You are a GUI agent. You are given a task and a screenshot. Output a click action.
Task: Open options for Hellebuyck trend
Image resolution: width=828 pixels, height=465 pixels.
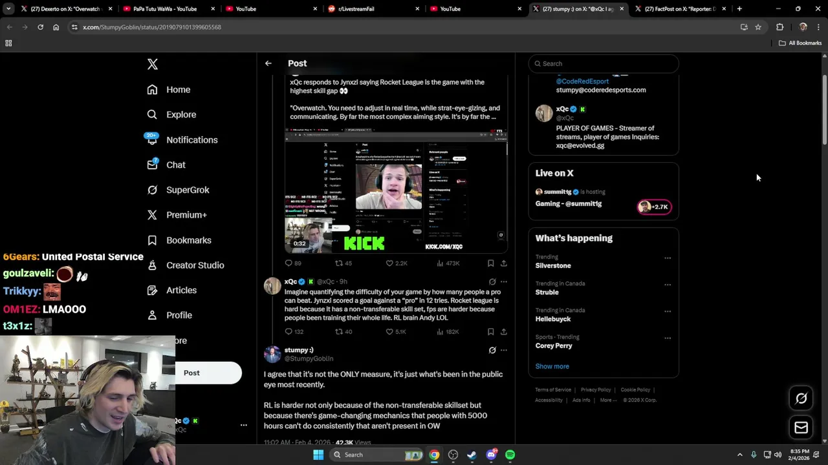pos(668,311)
